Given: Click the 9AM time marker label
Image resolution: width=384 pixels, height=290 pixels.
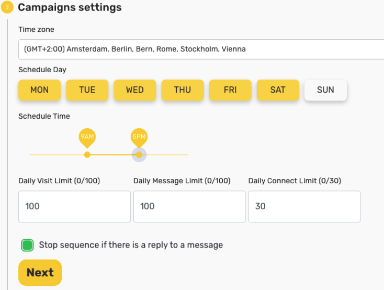Looking at the screenshot, I should pyautogui.click(x=87, y=137).
